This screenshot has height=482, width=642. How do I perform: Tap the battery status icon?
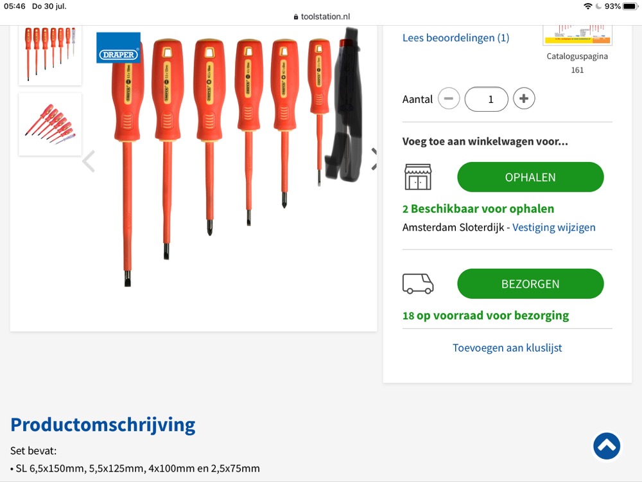[x=629, y=6]
